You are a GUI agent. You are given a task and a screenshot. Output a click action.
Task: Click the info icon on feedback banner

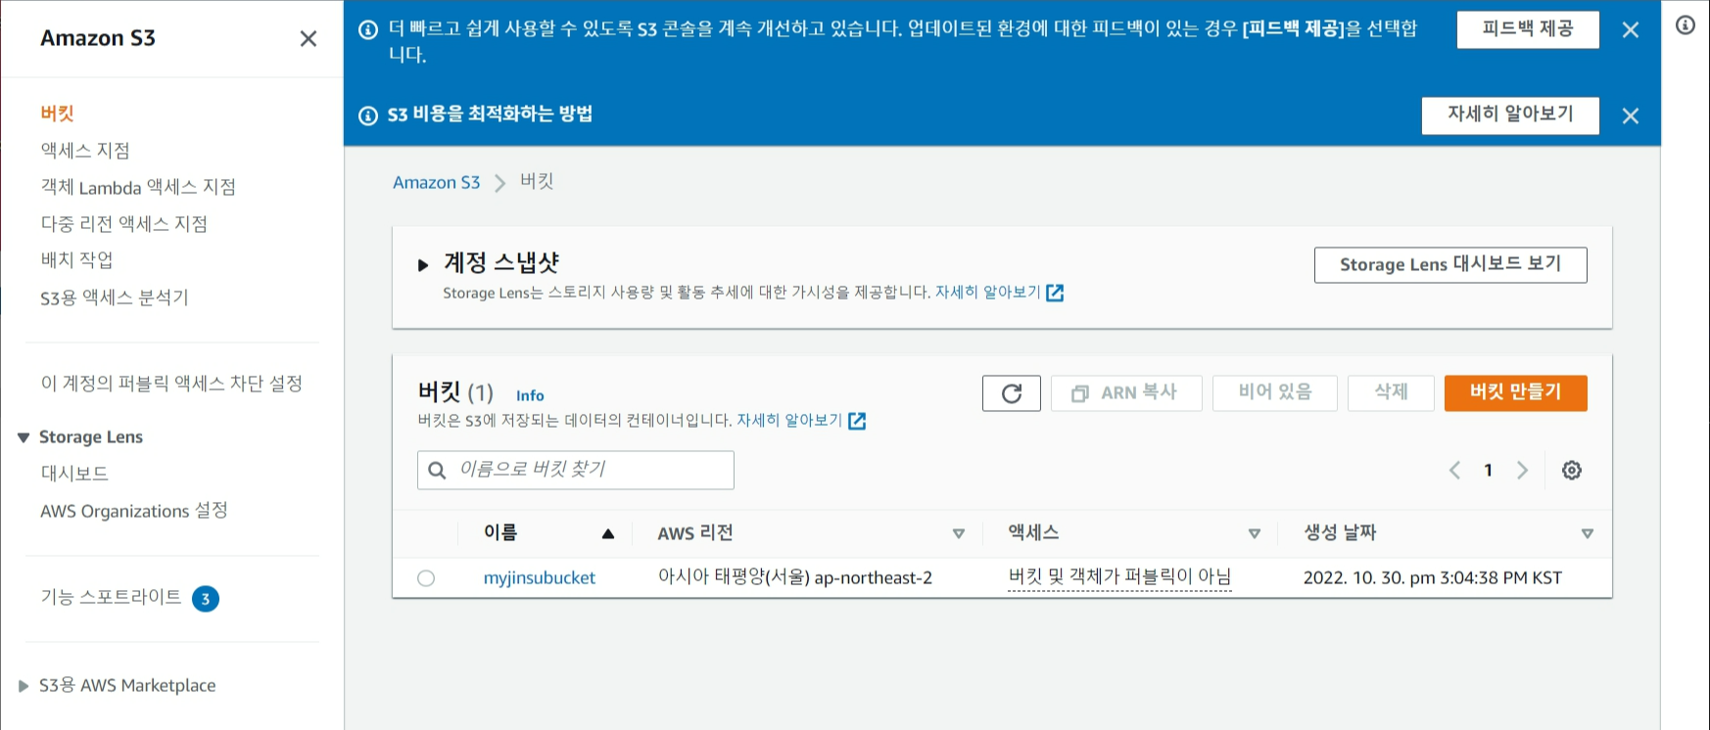(x=368, y=30)
